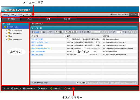
Task: Click the すべてのサービス root folder icon
Action: pyautogui.click(x=5, y=27)
